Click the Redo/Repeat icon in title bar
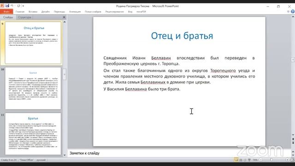This screenshot has width=295, height=166. click(x=18, y=6)
